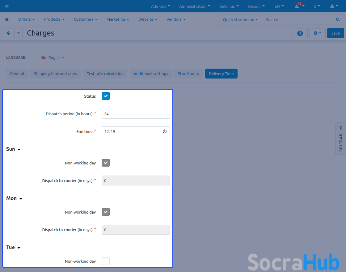346x272 pixels.
Task: Expand the Quick start menu dropdown
Action: click(240, 19)
